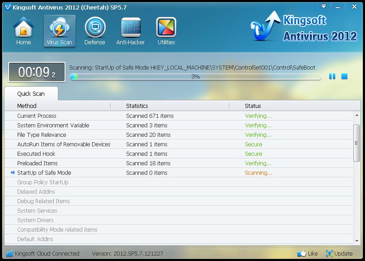This screenshot has height=261, width=365.
Task: Close the Kingsoft Antivirus window
Action: click(x=354, y=6)
